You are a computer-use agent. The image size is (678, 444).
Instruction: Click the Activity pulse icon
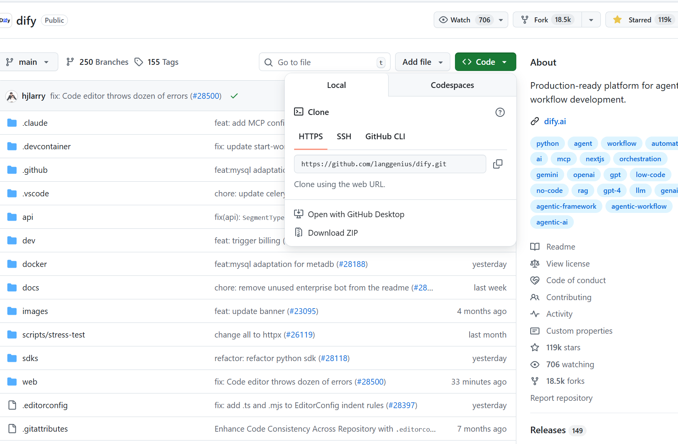coord(535,314)
